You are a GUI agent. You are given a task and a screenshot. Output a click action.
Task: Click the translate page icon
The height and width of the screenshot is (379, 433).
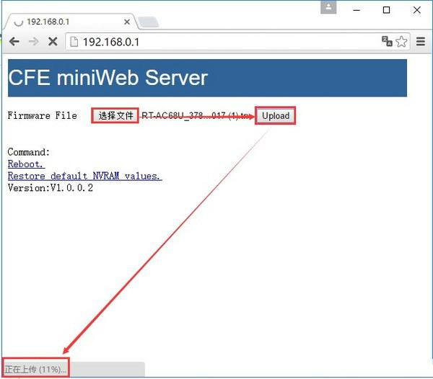[387, 42]
